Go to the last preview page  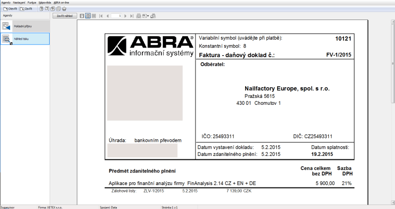click(131, 16)
